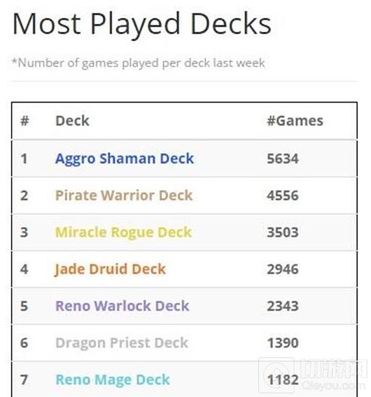Image resolution: width=371 pixels, height=397 pixels.
Task: Click the Deck column header
Action: [x=72, y=121]
